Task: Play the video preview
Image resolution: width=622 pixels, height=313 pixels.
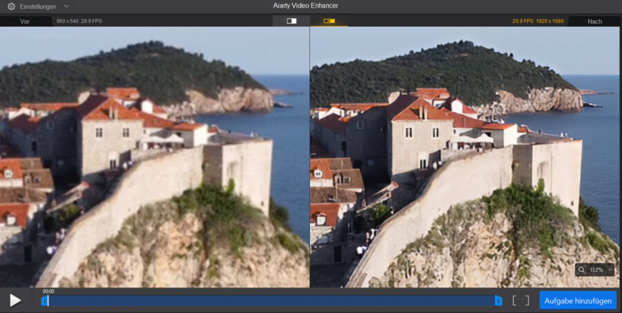Action: [x=15, y=301]
